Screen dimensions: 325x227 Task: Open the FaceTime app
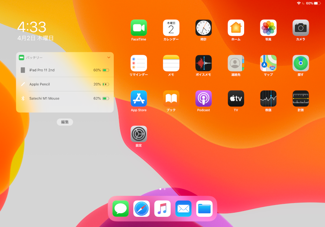[x=139, y=28]
